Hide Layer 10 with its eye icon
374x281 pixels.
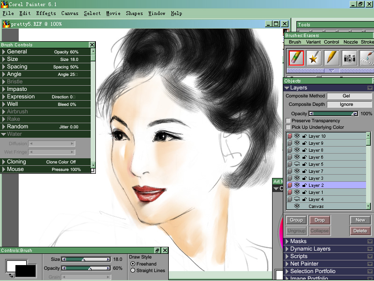click(x=297, y=136)
